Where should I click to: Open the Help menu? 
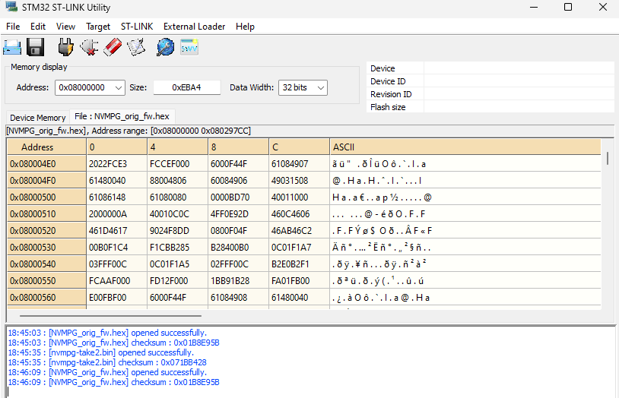pos(245,27)
